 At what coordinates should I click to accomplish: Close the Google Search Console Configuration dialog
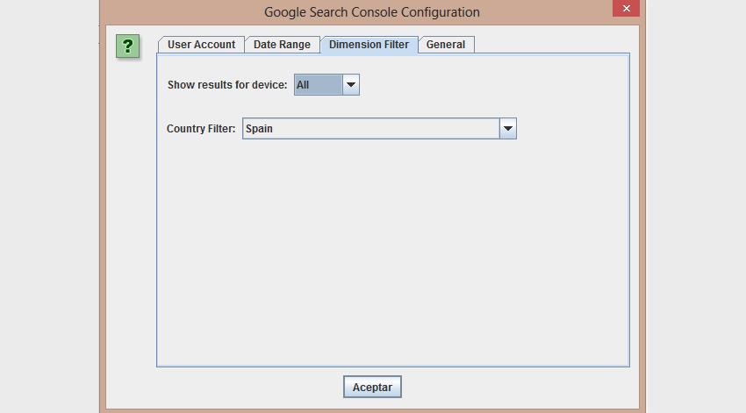pos(626,8)
